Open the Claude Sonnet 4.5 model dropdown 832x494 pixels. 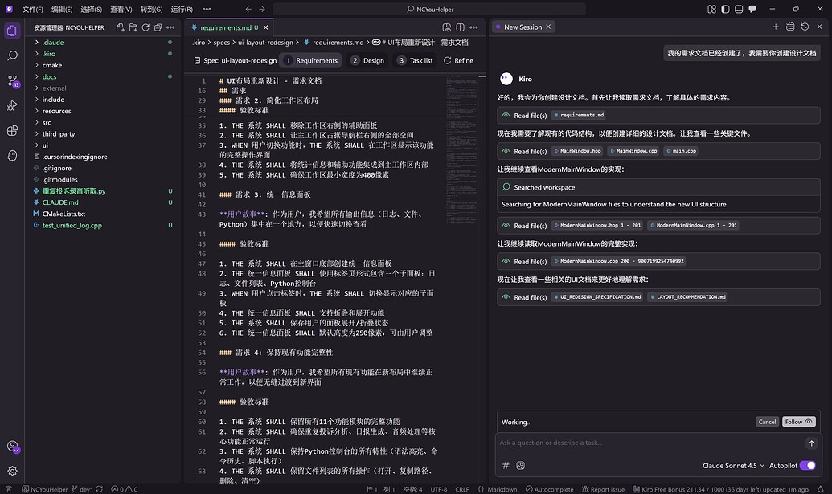coord(733,465)
